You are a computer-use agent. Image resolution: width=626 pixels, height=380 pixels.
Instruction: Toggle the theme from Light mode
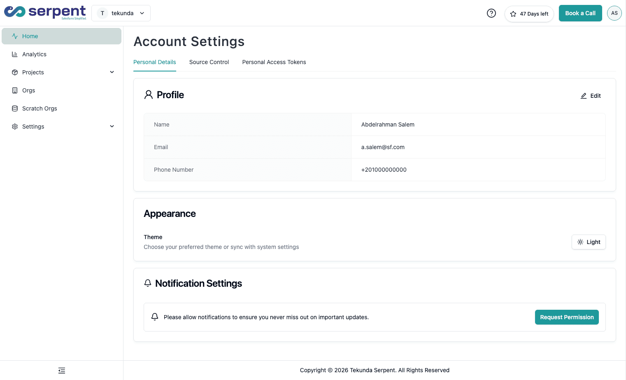(x=589, y=242)
